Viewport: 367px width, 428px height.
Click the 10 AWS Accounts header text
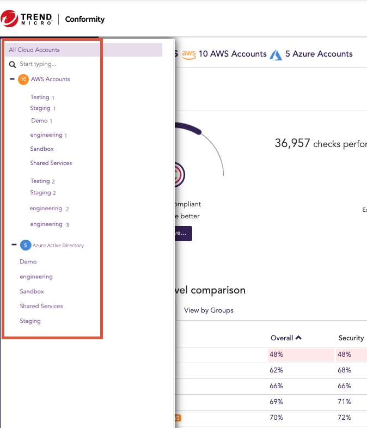click(x=233, y=54)
